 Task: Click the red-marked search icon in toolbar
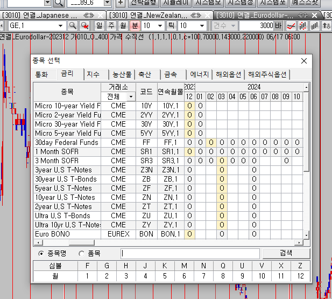(85, 26)
